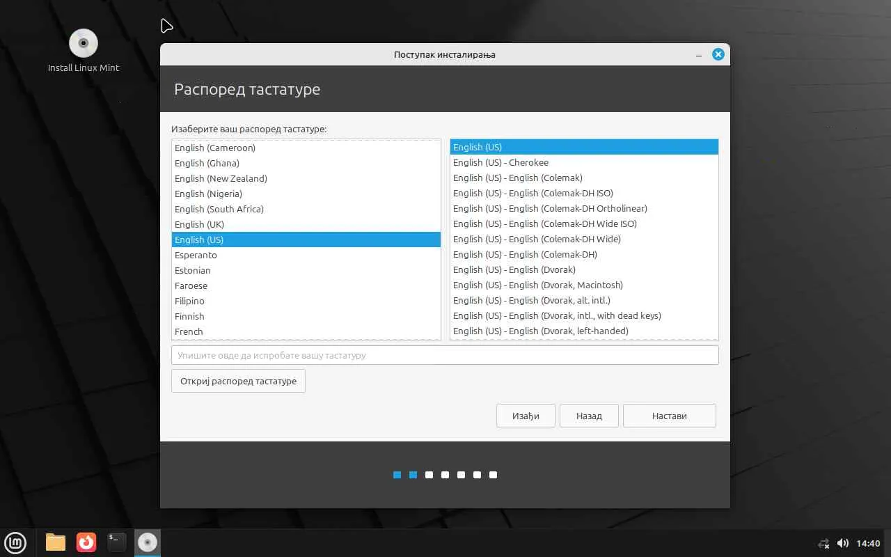Launch the Firefox browser from the panel
The image size is (891, 557).
[x=86, y=542]
